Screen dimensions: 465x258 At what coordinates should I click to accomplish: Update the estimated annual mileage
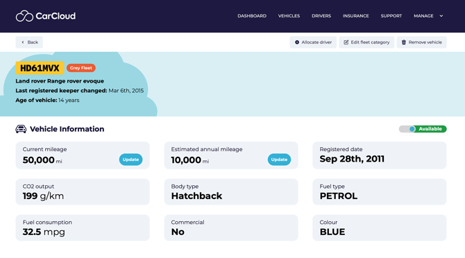279,160
